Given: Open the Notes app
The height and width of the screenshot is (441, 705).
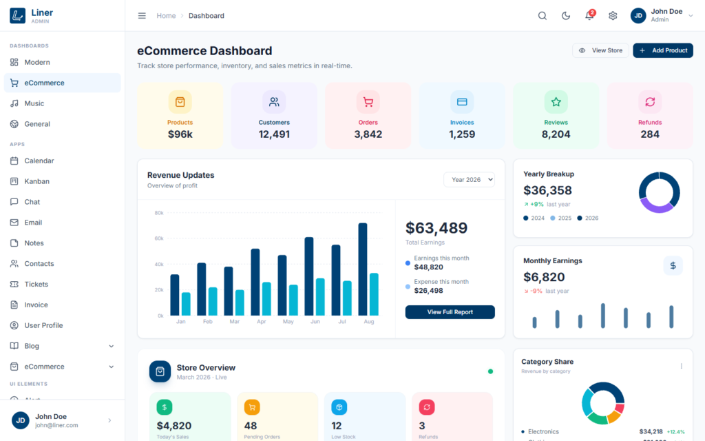Looking at the screenshot, I should [x=63, y=243].
